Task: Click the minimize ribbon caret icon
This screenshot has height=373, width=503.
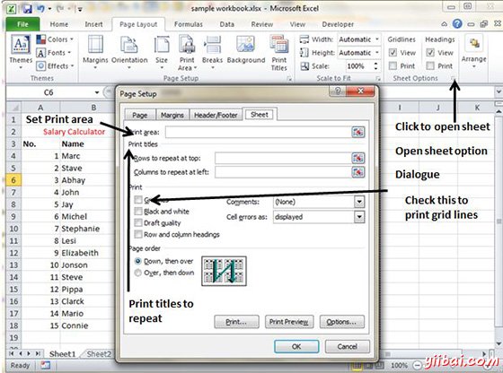Action: point(445,24)
